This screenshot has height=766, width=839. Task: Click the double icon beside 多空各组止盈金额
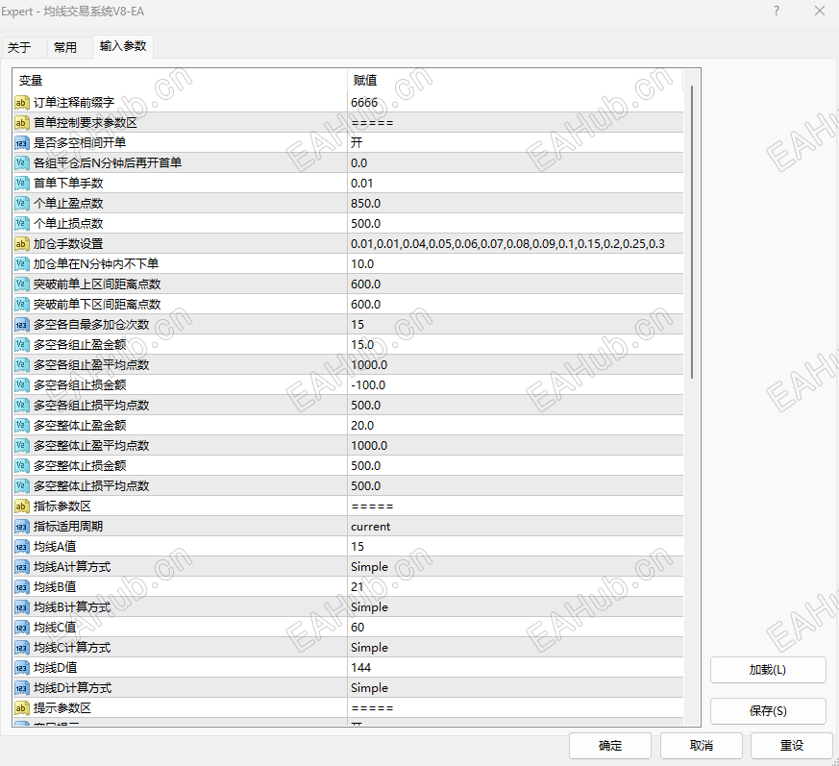21,345
